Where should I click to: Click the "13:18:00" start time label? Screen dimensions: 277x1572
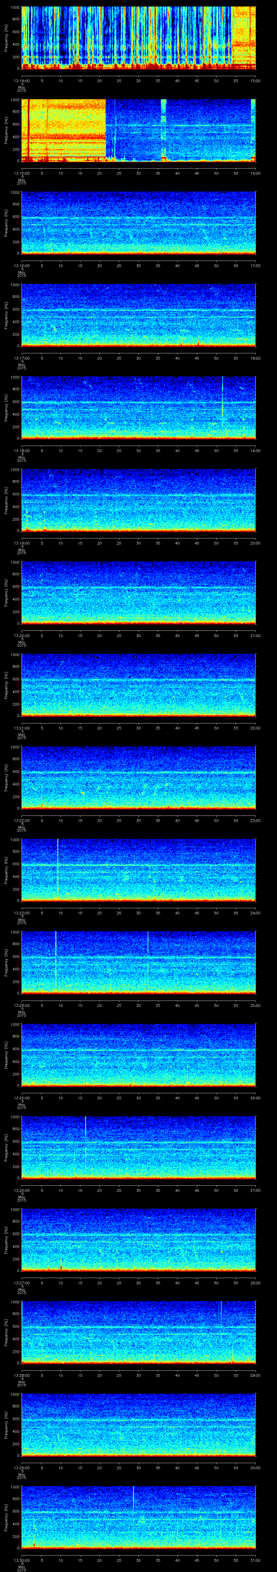coord(21,450)
